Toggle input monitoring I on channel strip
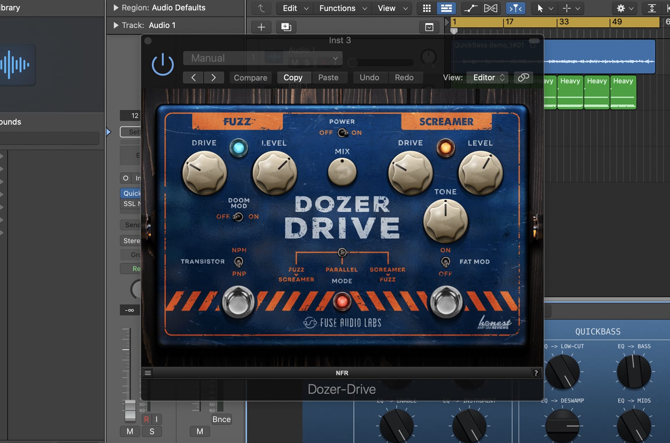Viewport: 670px width, 443px height. [x=157, y=419]
